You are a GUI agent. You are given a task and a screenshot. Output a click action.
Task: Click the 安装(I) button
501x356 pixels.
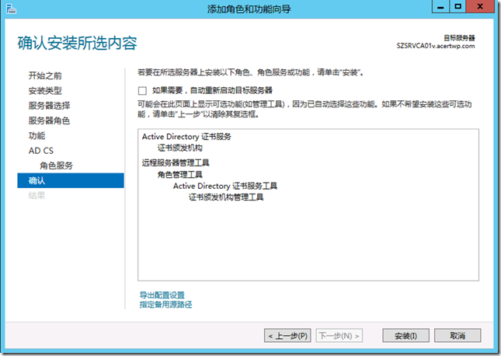[x=405, y=336]
